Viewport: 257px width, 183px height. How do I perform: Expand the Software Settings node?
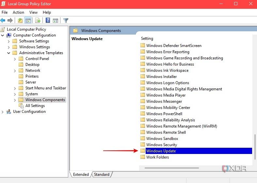coord(9,41)
